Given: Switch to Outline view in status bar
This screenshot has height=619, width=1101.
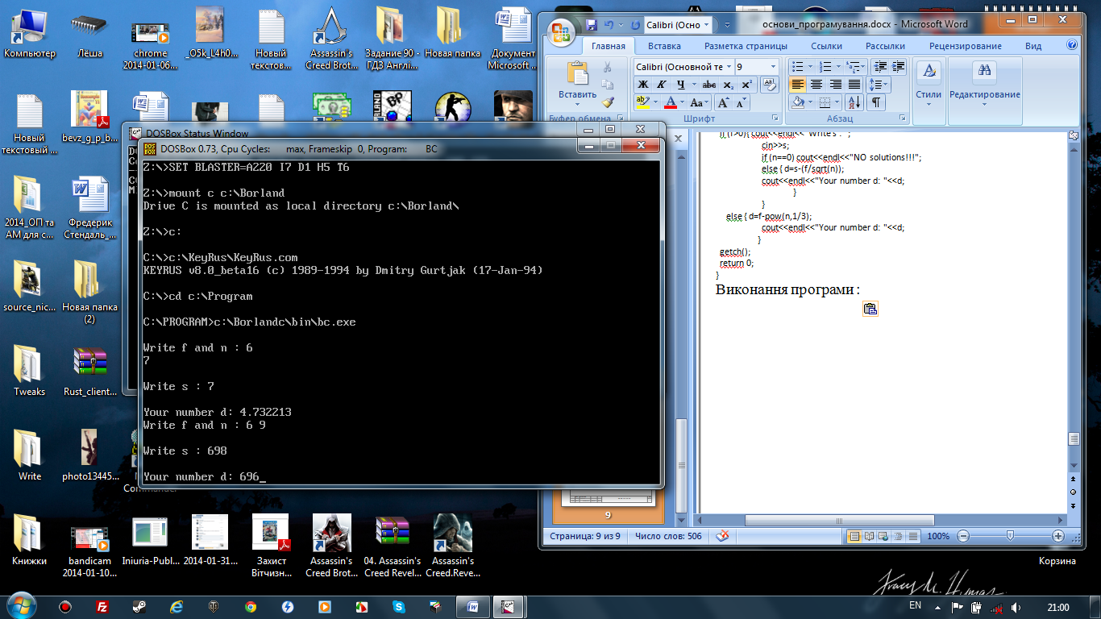Looking at the screenshot, I should [898, 536].
